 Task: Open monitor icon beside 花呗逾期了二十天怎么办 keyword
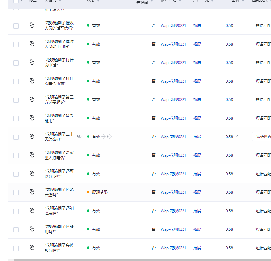[79, 137]
